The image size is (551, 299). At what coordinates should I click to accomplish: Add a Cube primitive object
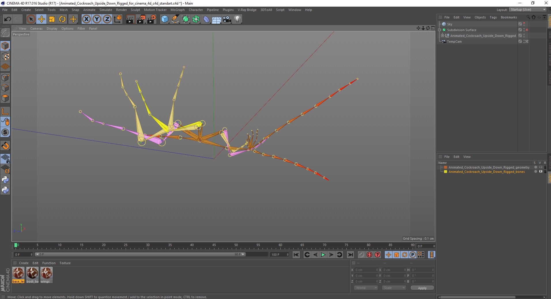click(x=165, y=19)
